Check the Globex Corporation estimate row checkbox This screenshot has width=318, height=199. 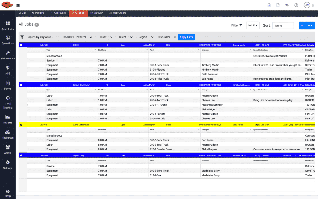pos(21,85)
